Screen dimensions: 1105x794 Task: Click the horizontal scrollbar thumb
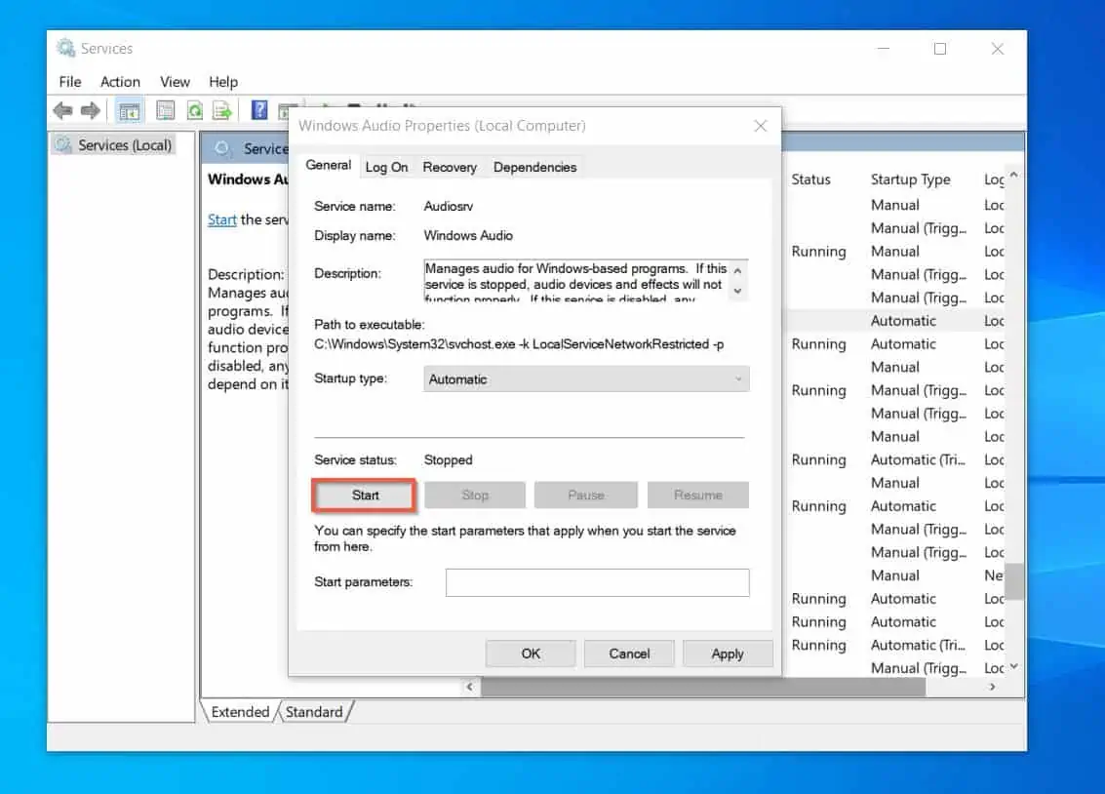coord(702,688)
